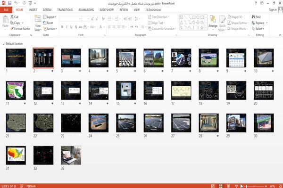This screenshot has width=283, height=188.
Task: Click Find binoculars icon
Action: [x=253, y=17]
